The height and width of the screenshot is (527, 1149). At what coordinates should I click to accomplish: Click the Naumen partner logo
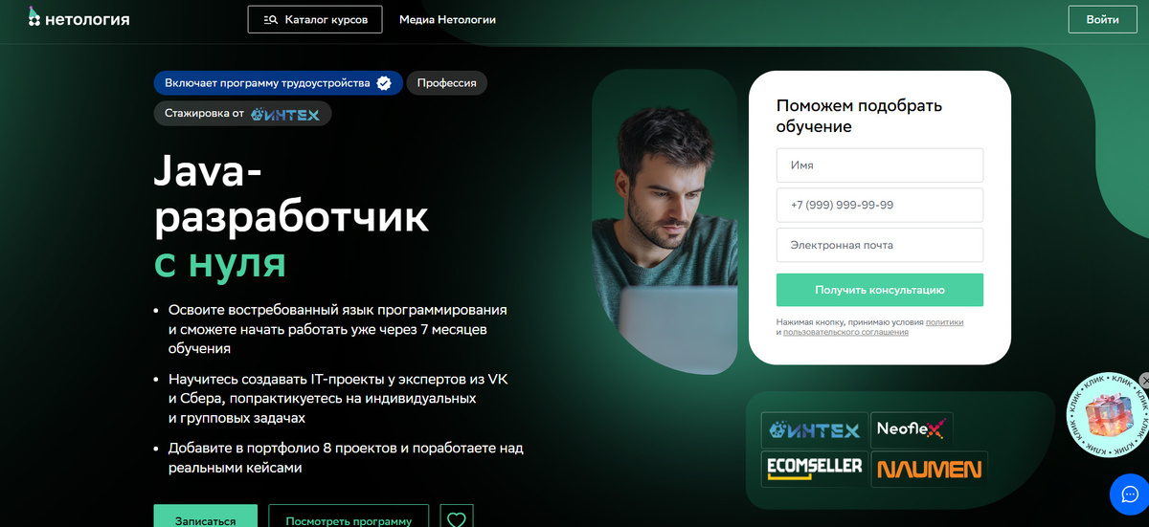click(929, 469)
